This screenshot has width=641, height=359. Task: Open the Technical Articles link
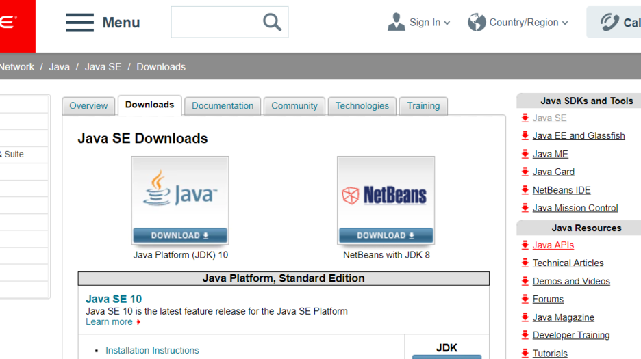point(568,263)
